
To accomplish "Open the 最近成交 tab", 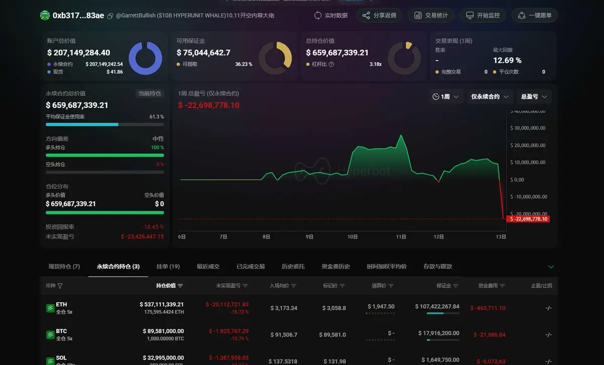I will [x=208, y=267].
